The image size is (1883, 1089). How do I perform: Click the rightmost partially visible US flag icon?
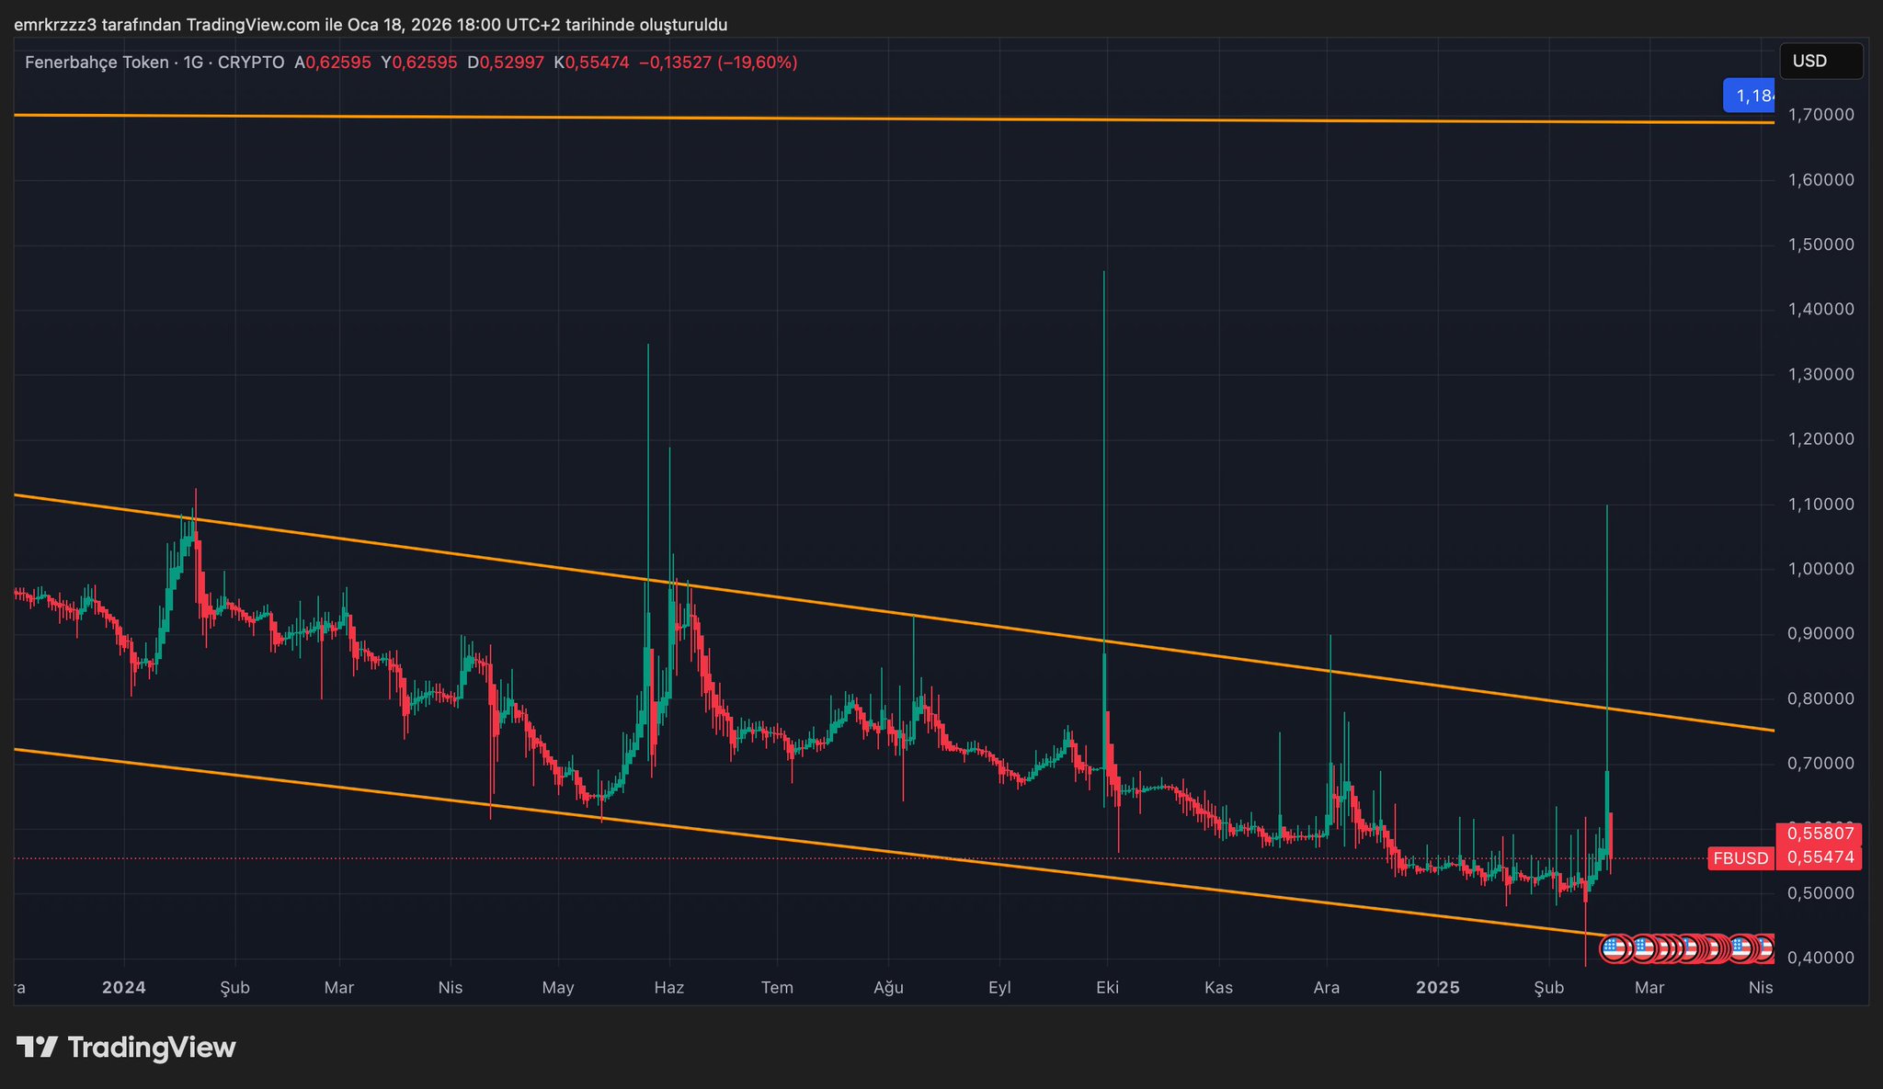[1765, 947]
